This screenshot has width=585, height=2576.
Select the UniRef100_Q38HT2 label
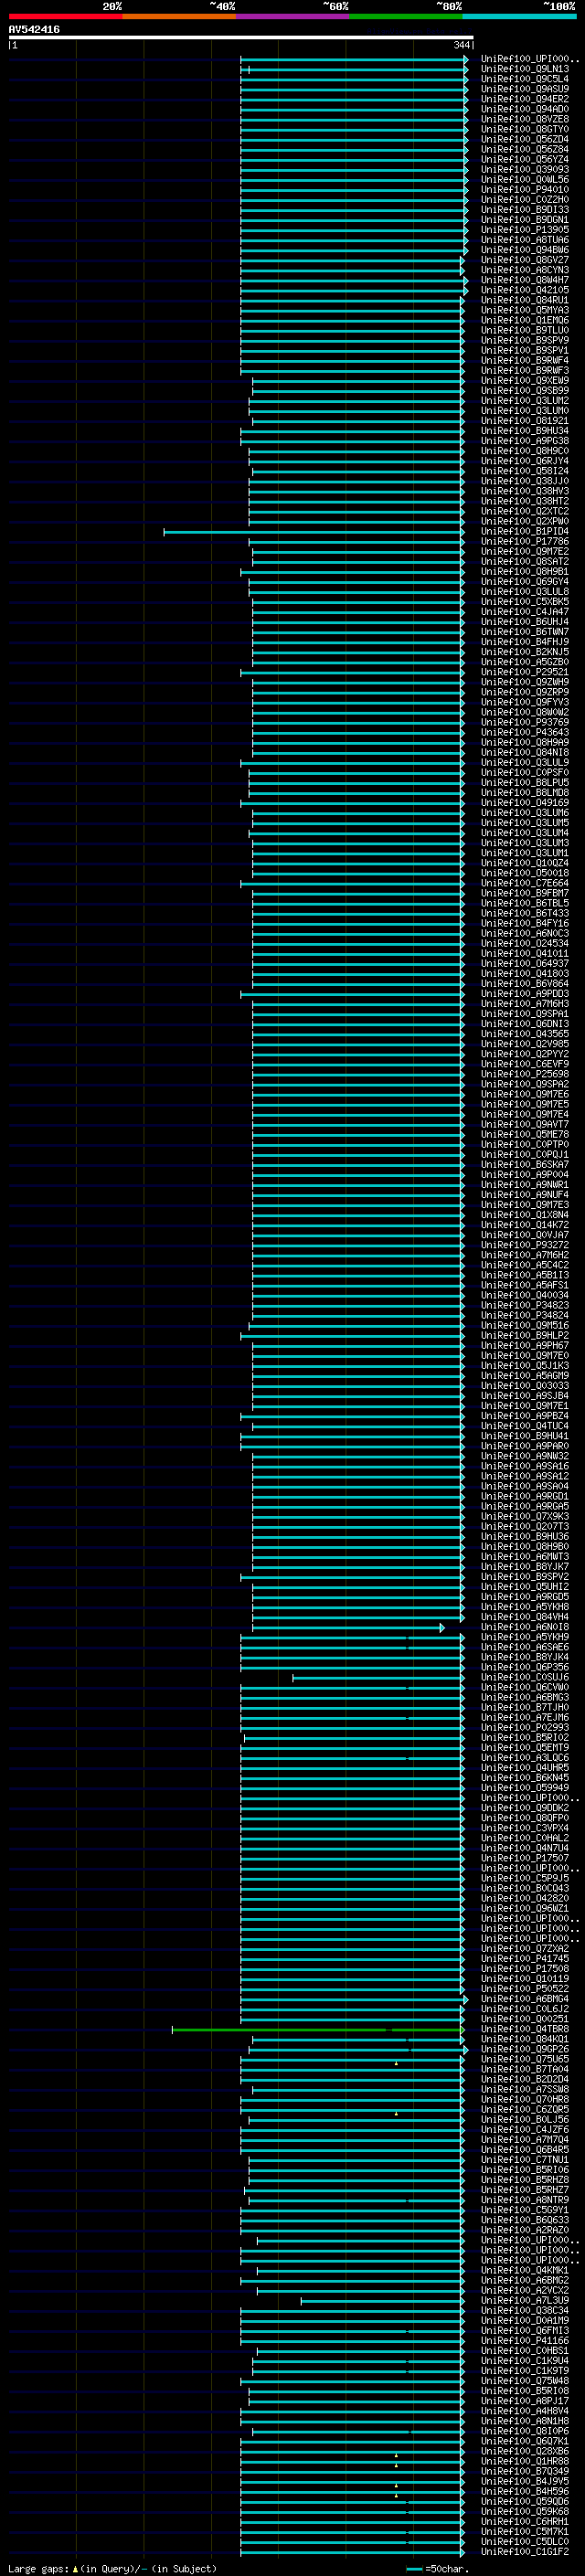click(x=524, y=501)
